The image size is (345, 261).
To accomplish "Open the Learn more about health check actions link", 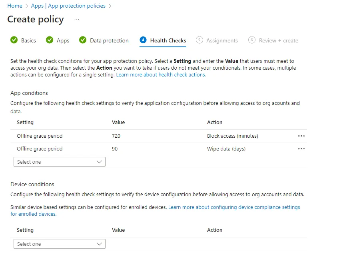I will (161, 75).
